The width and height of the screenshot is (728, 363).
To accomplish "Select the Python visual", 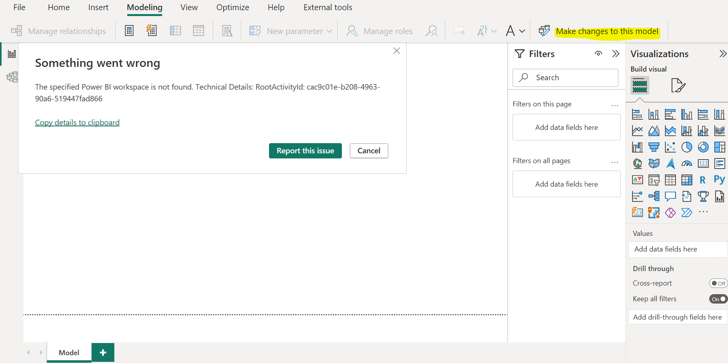I will click(x=719, y=180).
